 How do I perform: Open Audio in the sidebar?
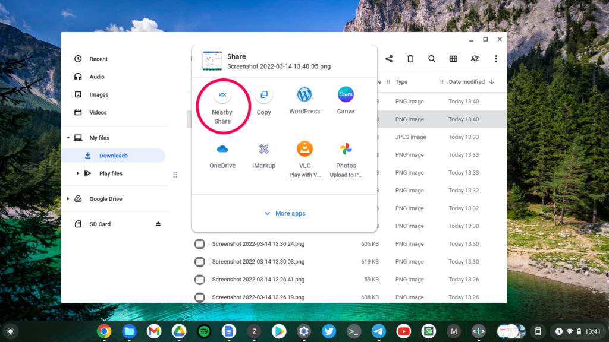point(97,77)
